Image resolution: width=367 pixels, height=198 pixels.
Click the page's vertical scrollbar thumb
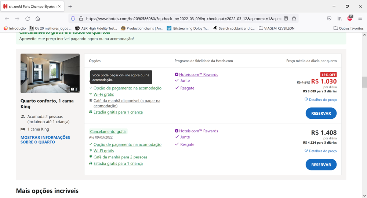364,82
